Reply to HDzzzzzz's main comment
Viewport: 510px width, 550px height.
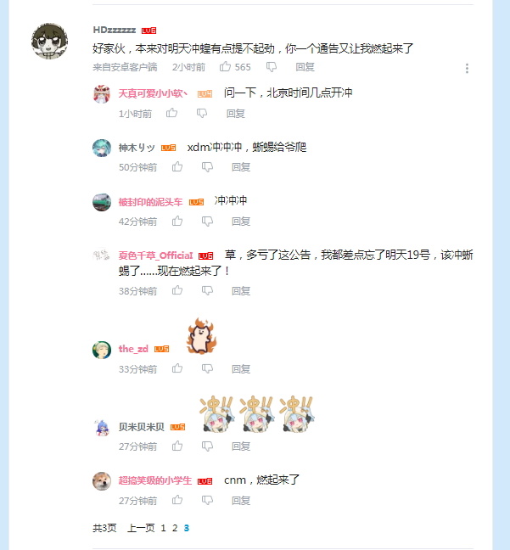tap(305, 67)
